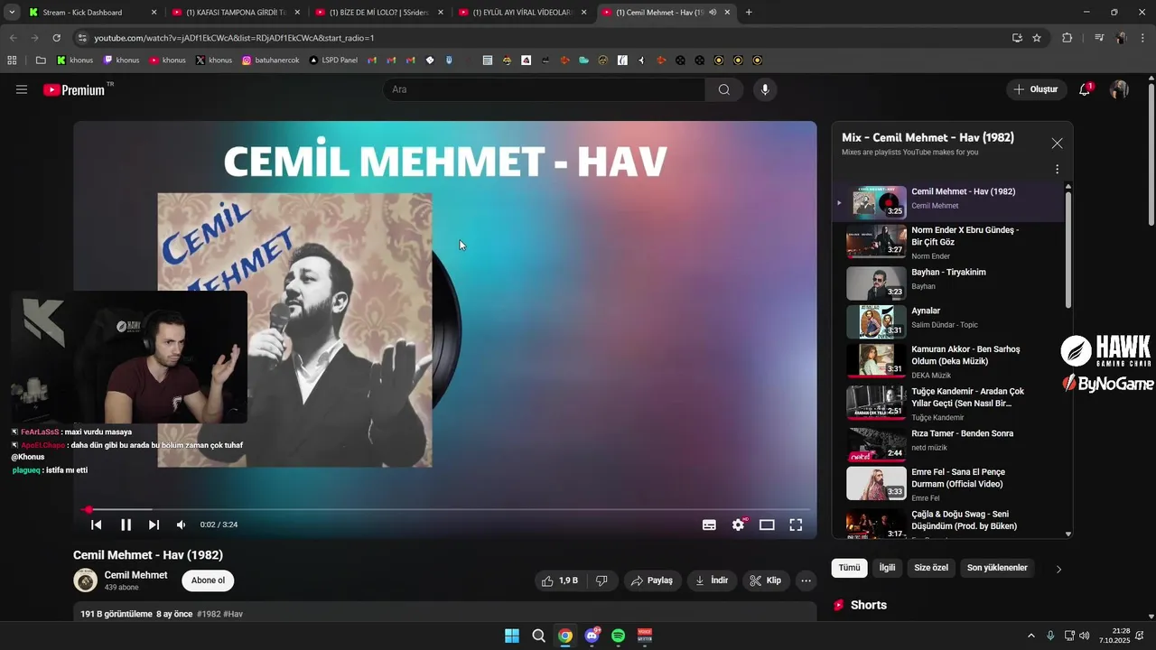Open the #1982 hashtag link

pos(209,614)
